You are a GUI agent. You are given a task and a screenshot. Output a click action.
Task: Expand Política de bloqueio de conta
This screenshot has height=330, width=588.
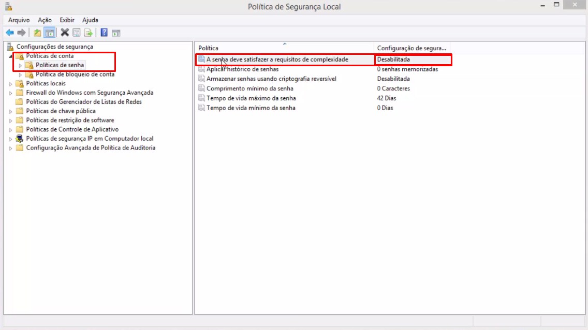tap(20, 74)
